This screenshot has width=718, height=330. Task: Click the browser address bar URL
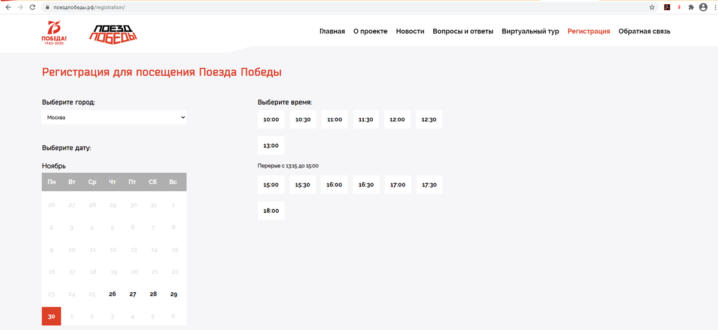(89, 7)
